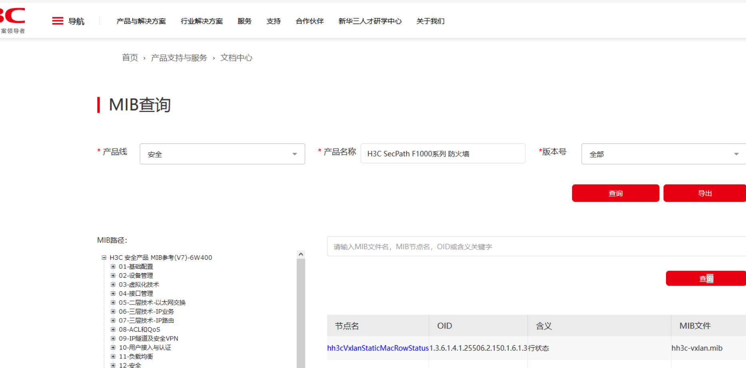Expand the 08-ACL和QoS tree node

(113, 330)
